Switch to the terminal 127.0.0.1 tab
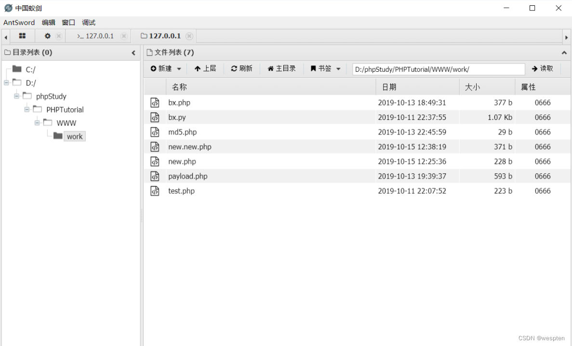 click(95, 36)
